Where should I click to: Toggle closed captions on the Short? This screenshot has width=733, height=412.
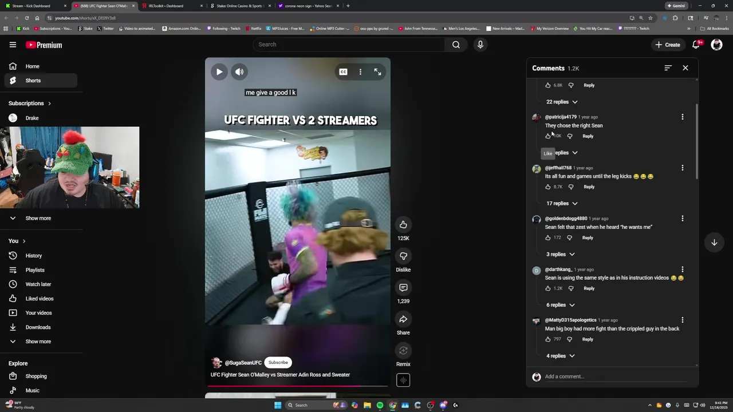[343, 72]
